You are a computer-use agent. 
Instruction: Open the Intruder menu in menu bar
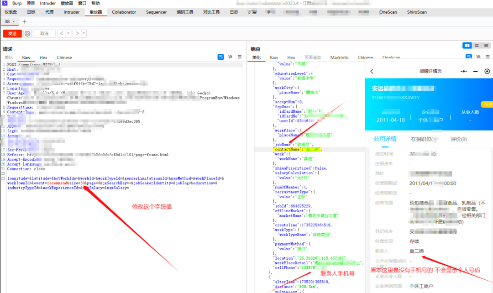click(x=48, y=3)
